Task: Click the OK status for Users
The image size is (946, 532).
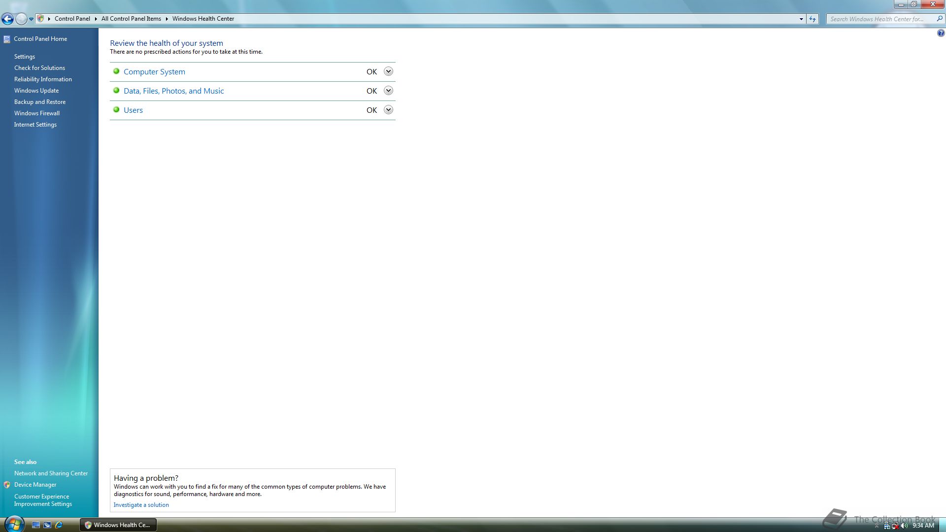Action: pyautogui.click(x=372, y=110)
